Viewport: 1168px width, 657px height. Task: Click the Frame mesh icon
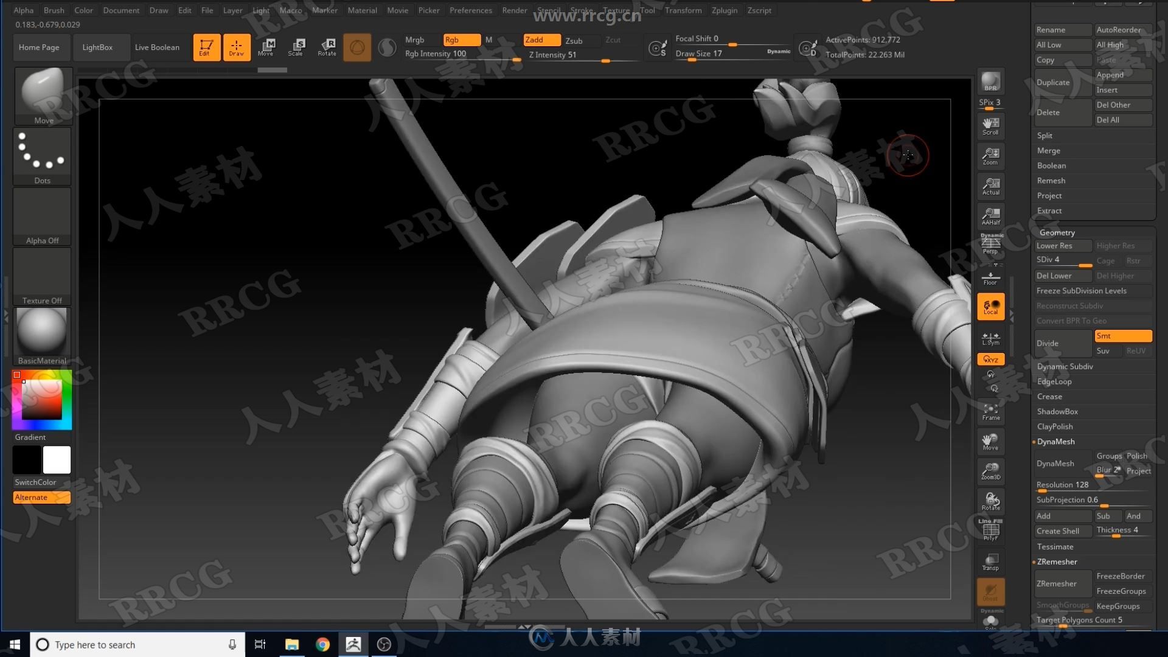pos(990,412)
